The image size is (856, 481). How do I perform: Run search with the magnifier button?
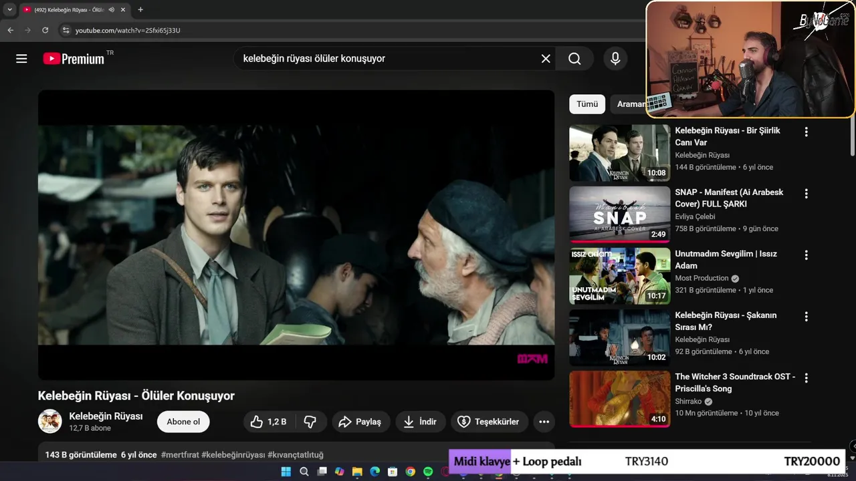[574, 59]
